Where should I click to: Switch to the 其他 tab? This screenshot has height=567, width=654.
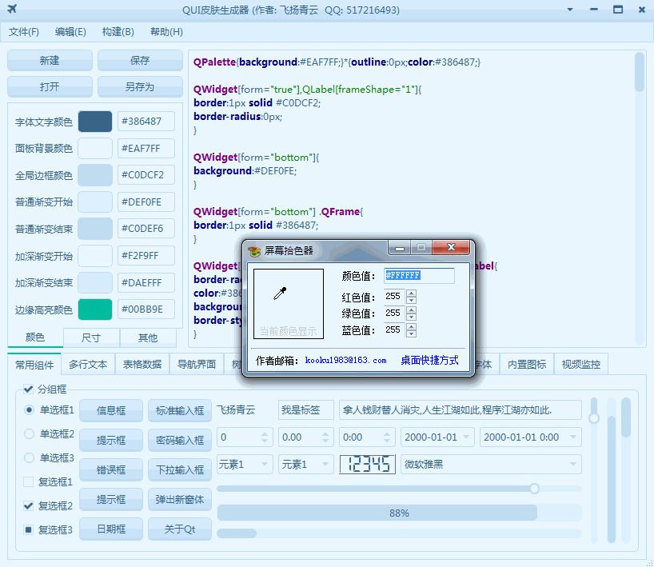click(x=148, y=337)
